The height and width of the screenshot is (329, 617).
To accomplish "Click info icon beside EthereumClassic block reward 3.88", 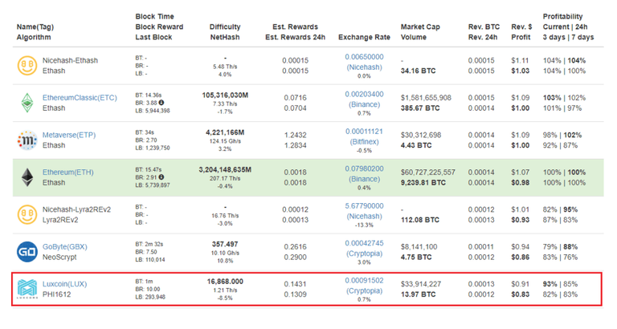I will (x=161, y=103).
